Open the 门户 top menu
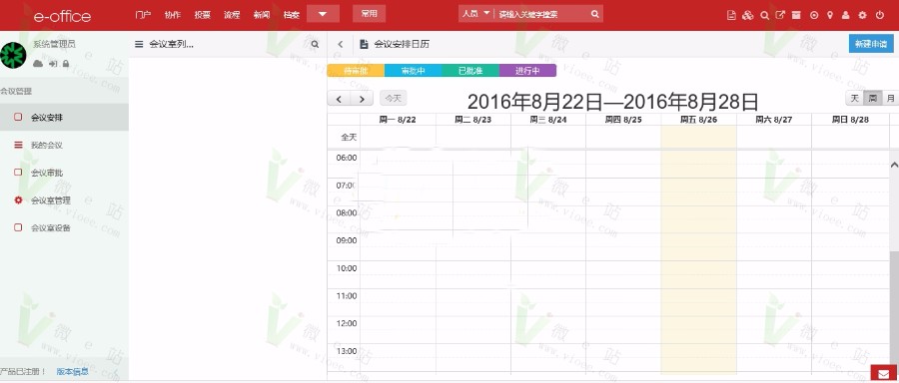The image size is (899, 383). (x=143, y=15)
